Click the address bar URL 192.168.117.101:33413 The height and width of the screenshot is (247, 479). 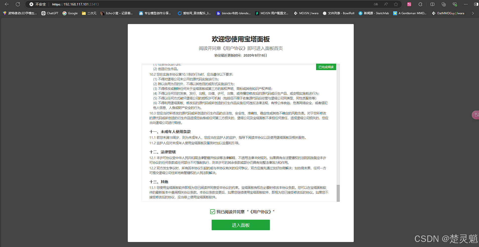coord(76,4)
